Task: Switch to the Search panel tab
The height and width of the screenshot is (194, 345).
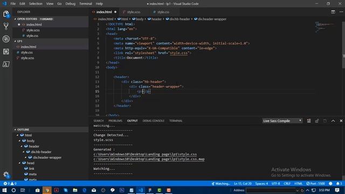Action: click(98, 121)
